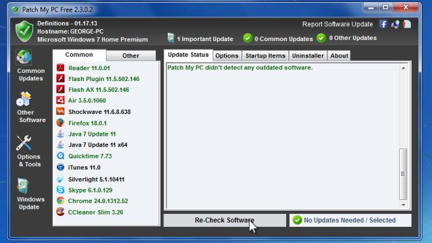Open the Facebook icon in header
Screen dimensions: 432x243
click(383, 24)
